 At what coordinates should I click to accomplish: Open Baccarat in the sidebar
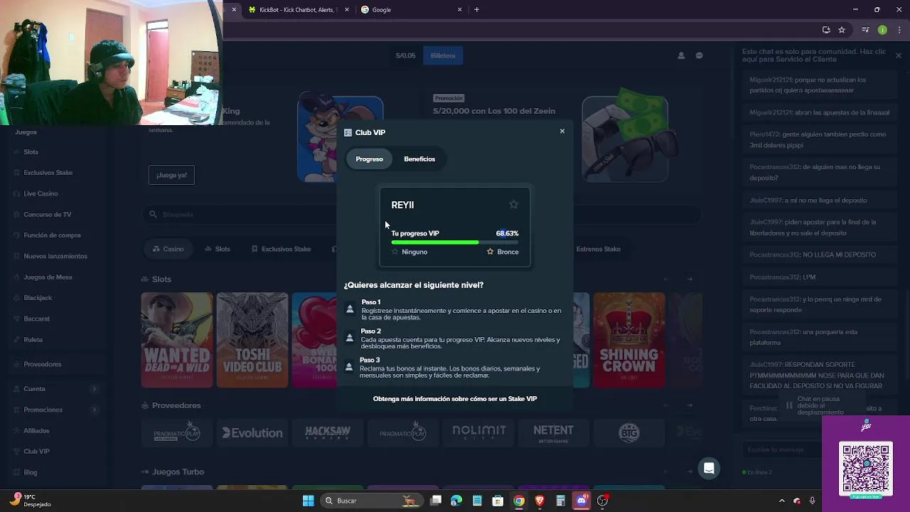(x=36, y=319)
